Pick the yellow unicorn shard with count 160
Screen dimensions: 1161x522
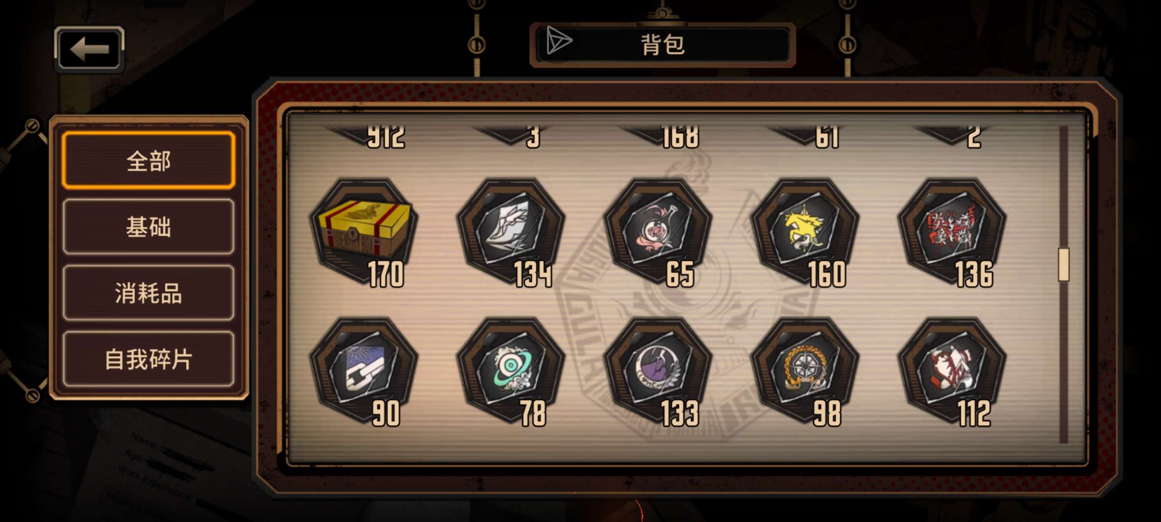805,231
